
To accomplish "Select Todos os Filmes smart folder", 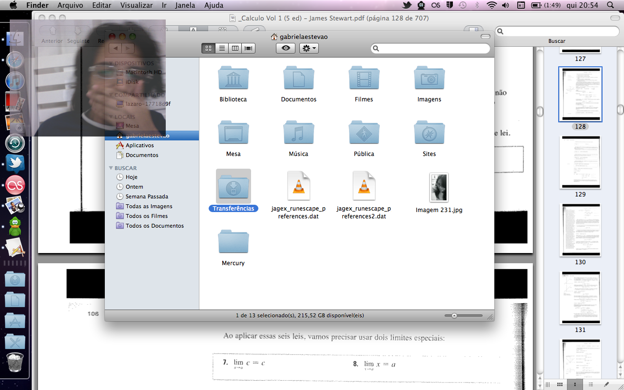I will (x=152, y=216).
